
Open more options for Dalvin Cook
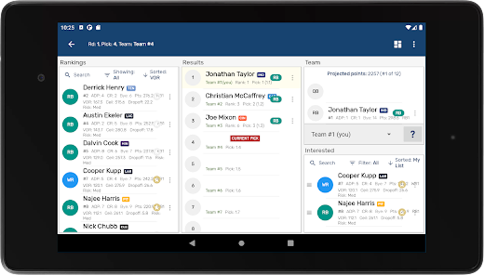point(170,152)
